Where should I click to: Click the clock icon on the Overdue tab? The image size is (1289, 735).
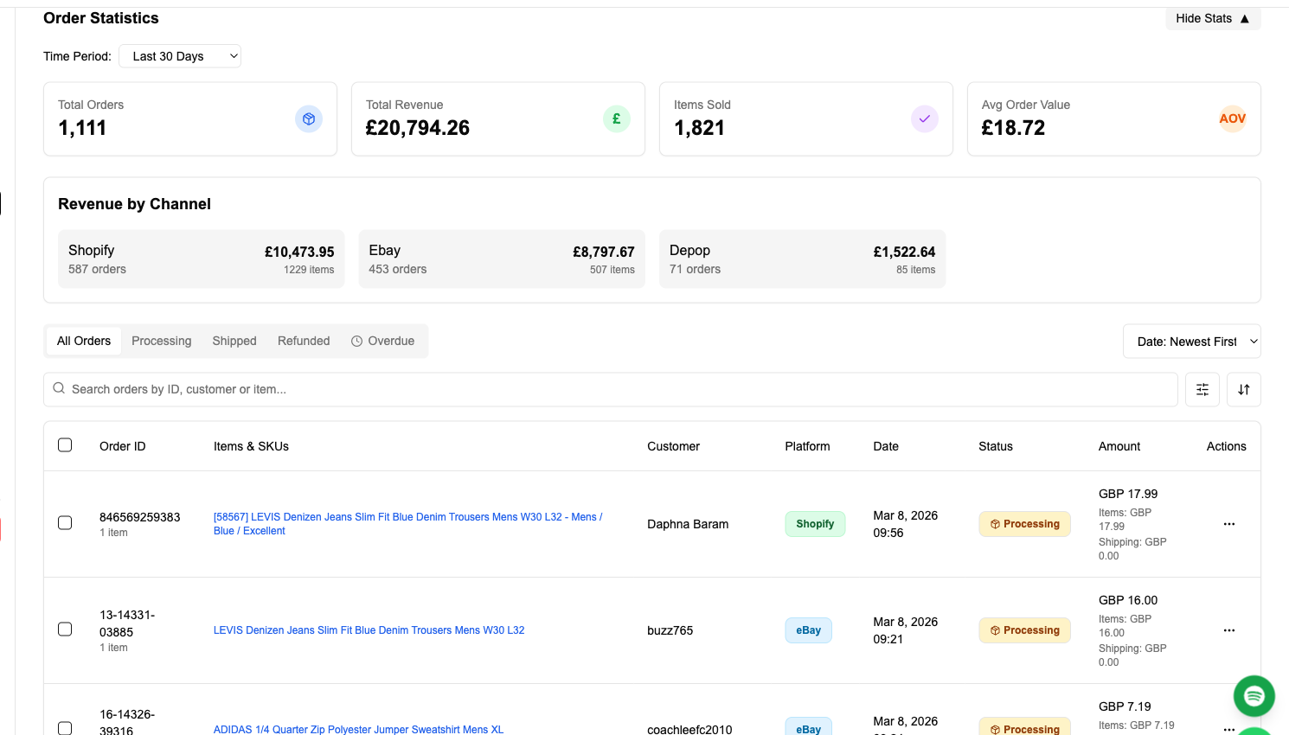(356, 342)
